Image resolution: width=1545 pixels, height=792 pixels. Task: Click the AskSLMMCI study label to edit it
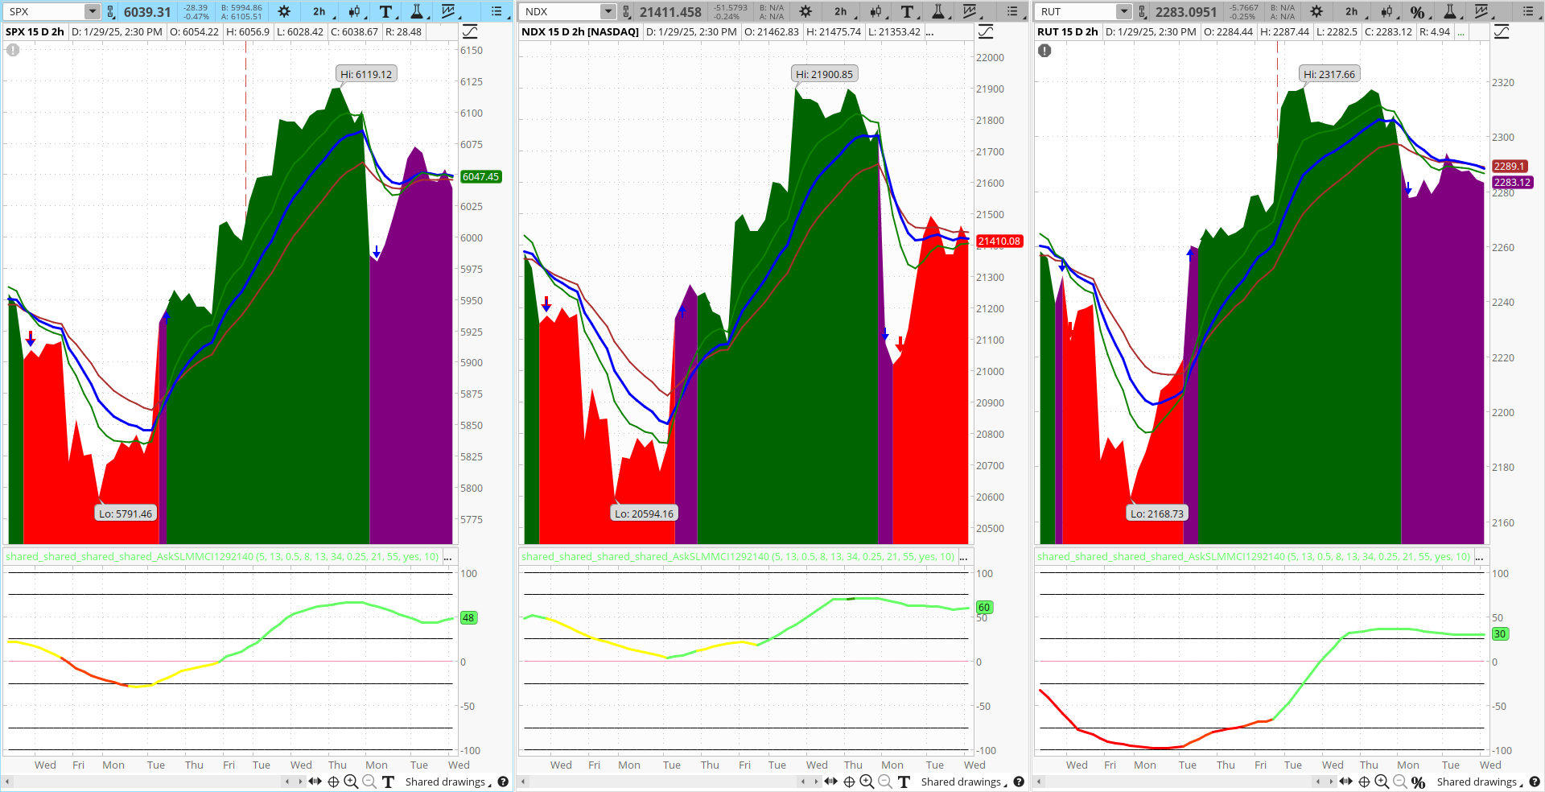pyautogui.click(x=221, y=555)
